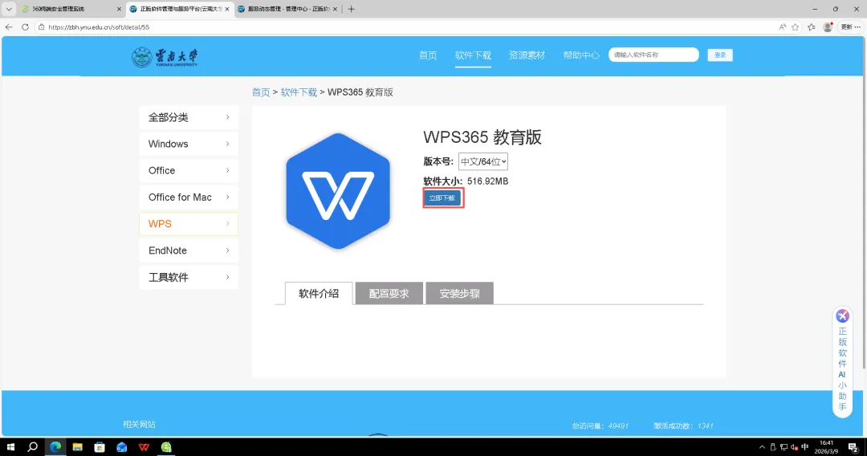Screen dimensions: 867x456
Task: Open the Mail taskbar icon
Action: (122, 447)
